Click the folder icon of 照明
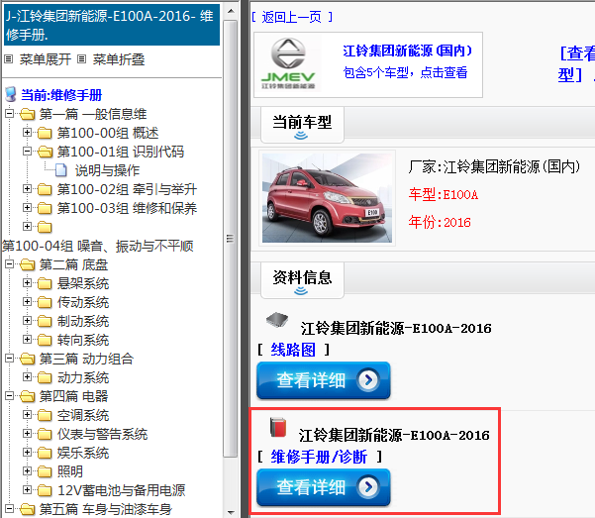Viewport: 595px width, 518px height. (45, 471)
